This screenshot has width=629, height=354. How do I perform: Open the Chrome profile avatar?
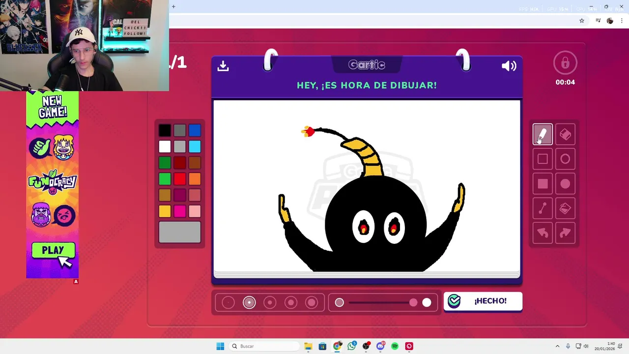coord(610,21)
